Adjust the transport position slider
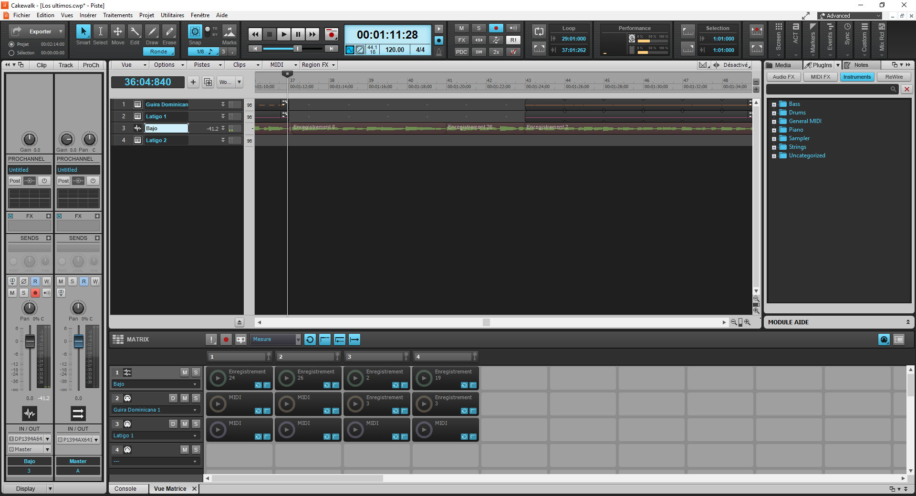The height and width of the screenshot is (496, 916). [x=297, y=49]
